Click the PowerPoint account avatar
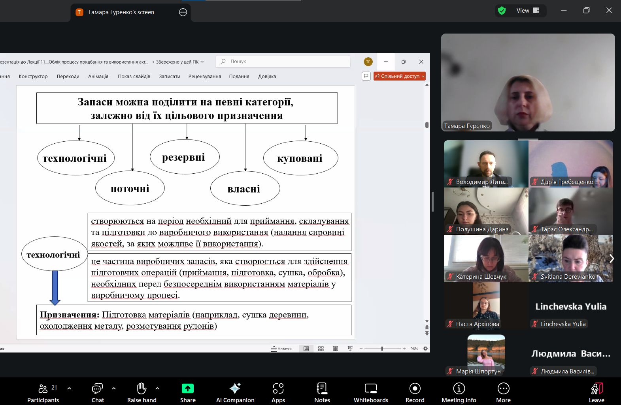 click(368, 62)
